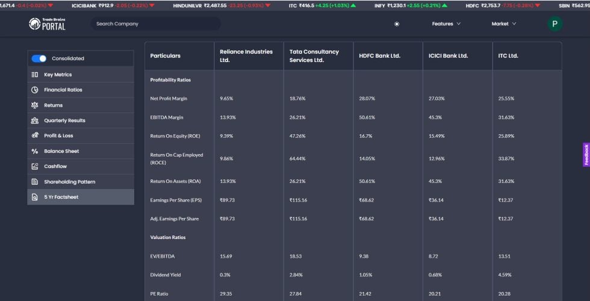Screen dimensions: 590x301
Task: Click the red down arrow beside HDFC ticker
Action: click(537, 5)
